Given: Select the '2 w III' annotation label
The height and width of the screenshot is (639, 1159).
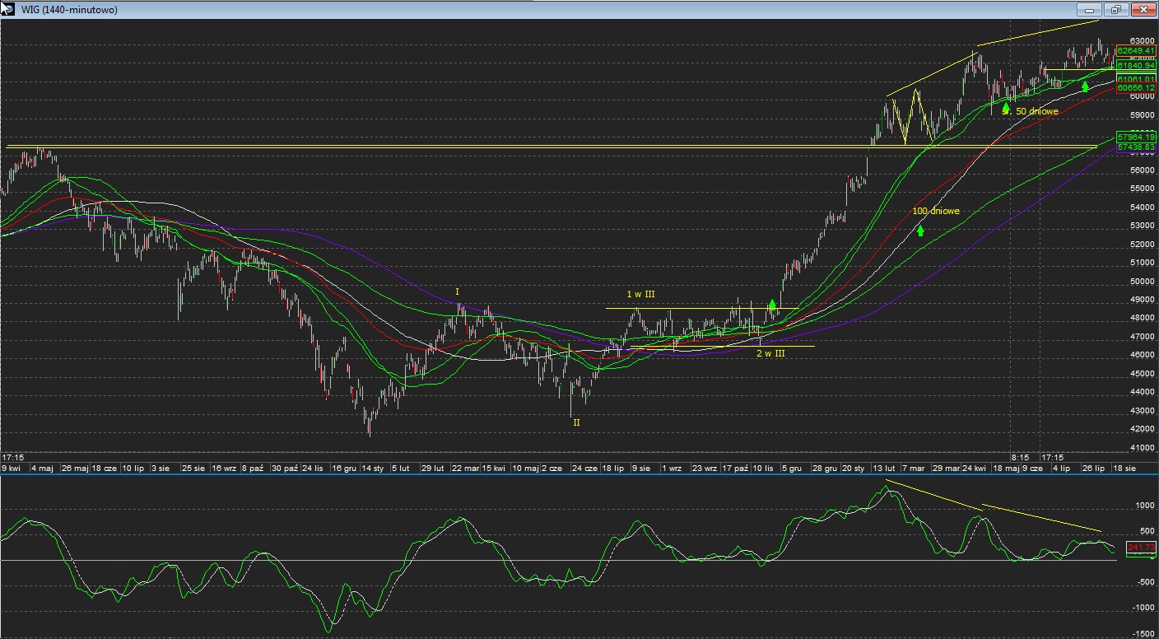Looking at the screenshot, I should 770,353.
